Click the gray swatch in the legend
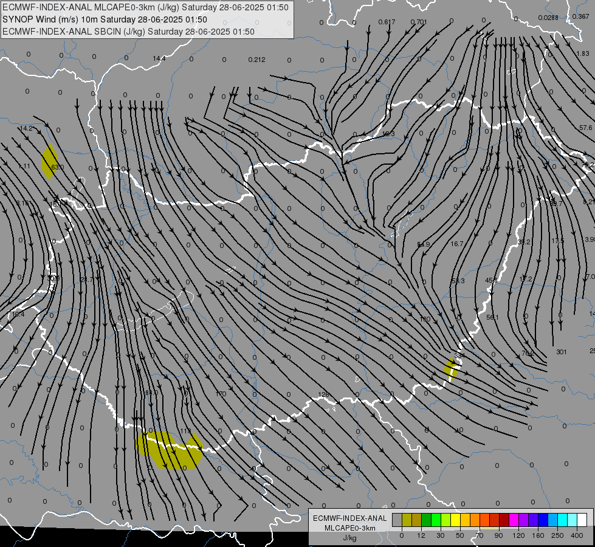The height and width of the screenshot is (547, 595). click(397, 520)
